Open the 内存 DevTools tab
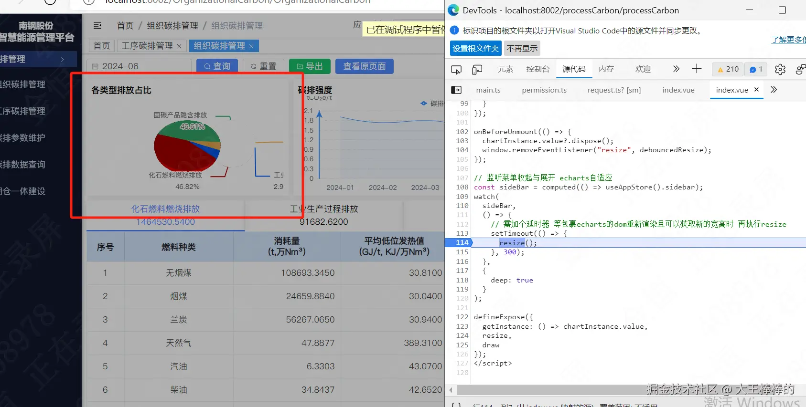 pyautogui.click(x=606, y=69)
